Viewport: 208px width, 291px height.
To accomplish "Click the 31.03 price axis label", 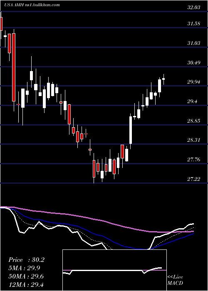I will [x=194, y=43].
